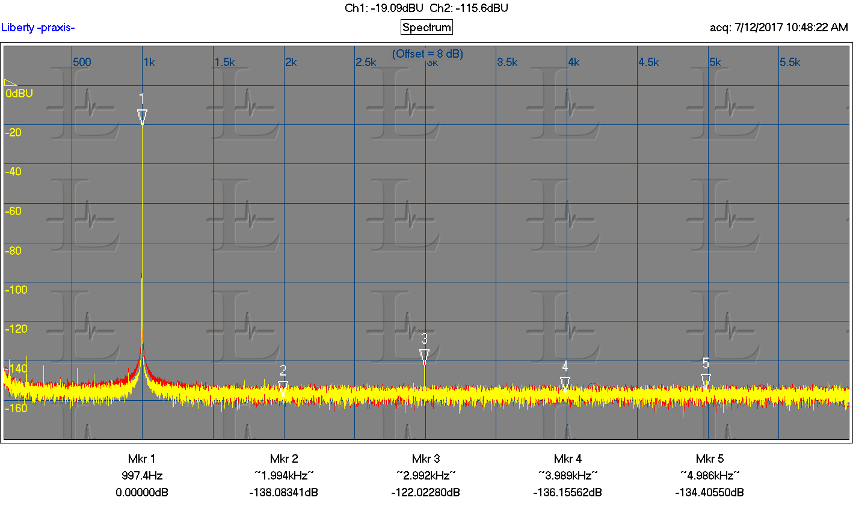Click the -80 level axis label

[x=13, y=251]
